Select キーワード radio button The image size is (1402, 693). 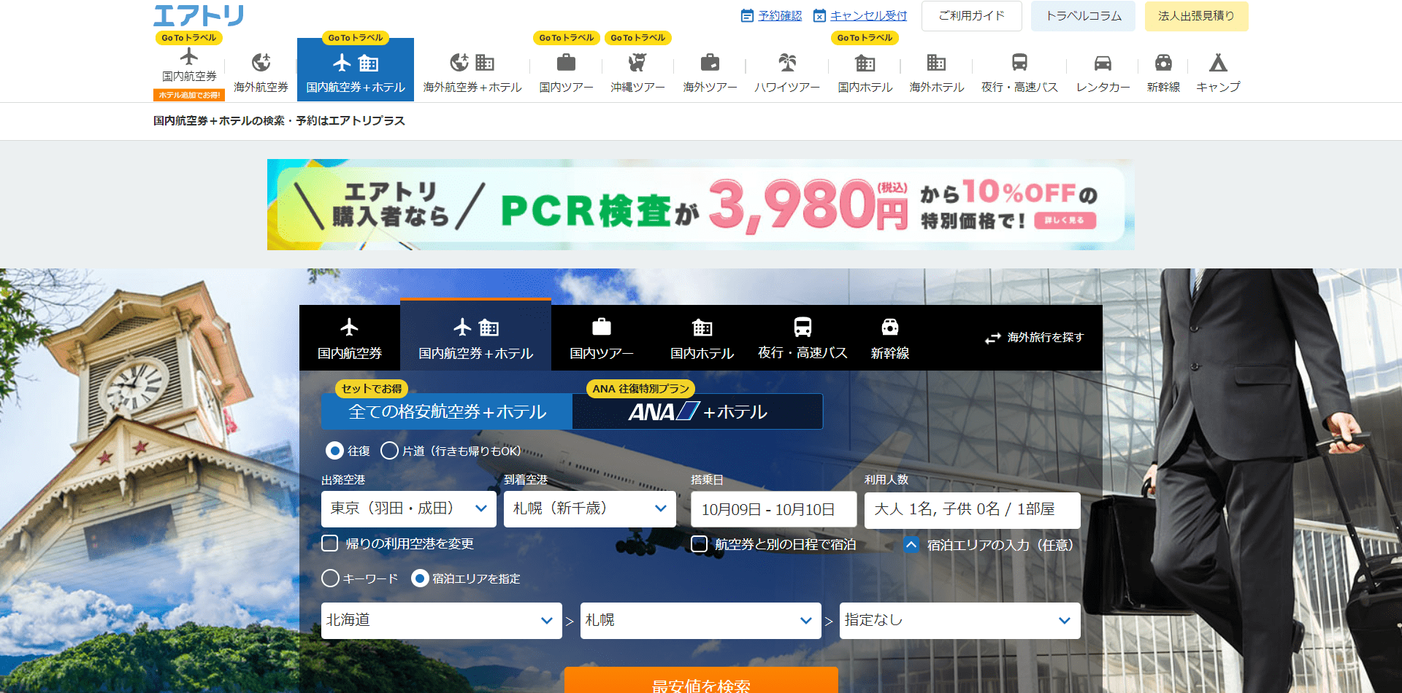click(x=330, y=578)
